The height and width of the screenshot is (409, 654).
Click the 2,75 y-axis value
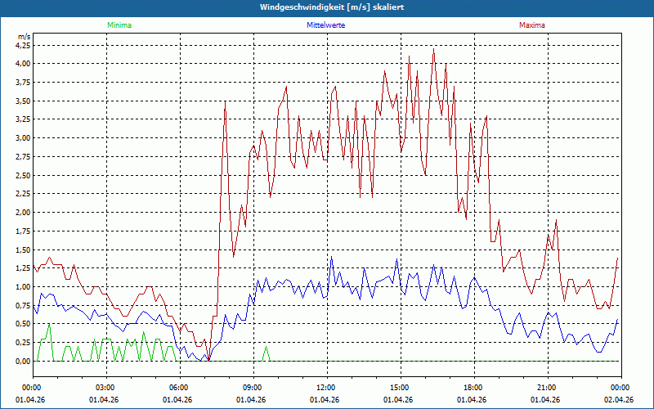point(24,156)
